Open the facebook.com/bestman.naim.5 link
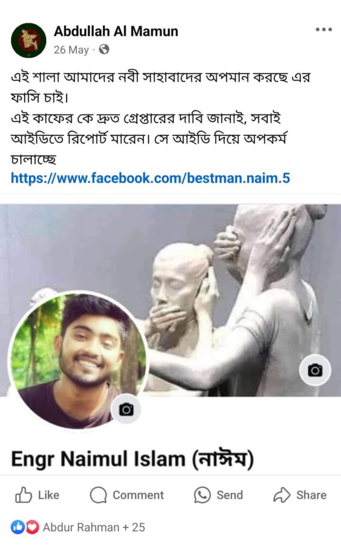 pos(150,178)
